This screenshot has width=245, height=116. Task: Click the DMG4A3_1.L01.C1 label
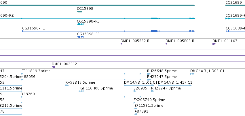pyautogui.click(x=140, y=83)
